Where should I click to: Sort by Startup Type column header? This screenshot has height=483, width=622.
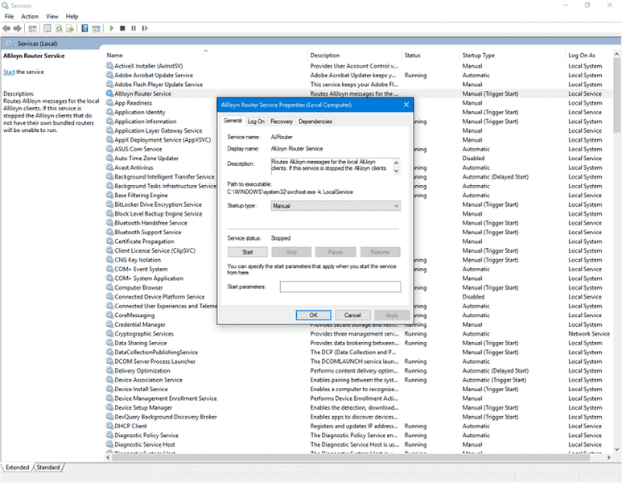click(x=478, y=56)
